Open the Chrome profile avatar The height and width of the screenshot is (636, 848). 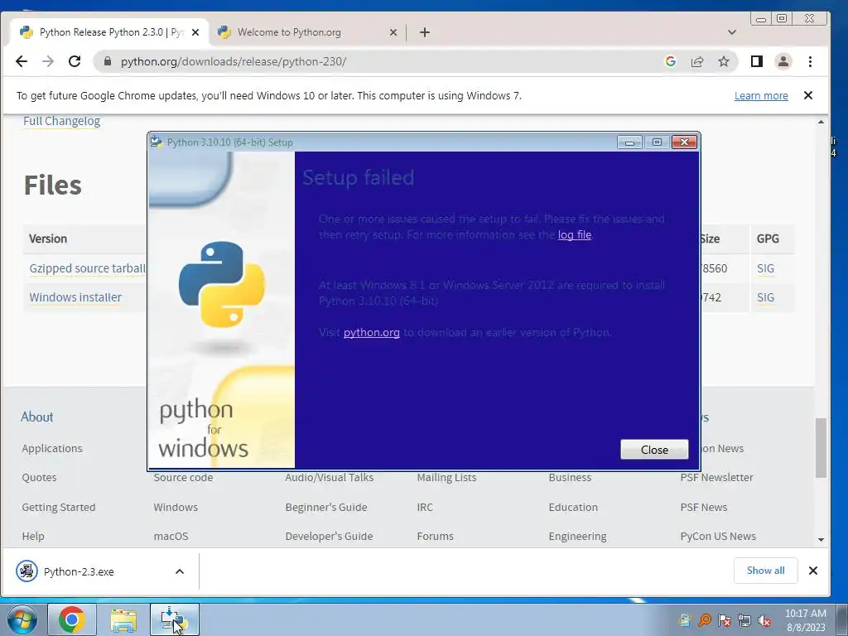(x=783, y=61)
